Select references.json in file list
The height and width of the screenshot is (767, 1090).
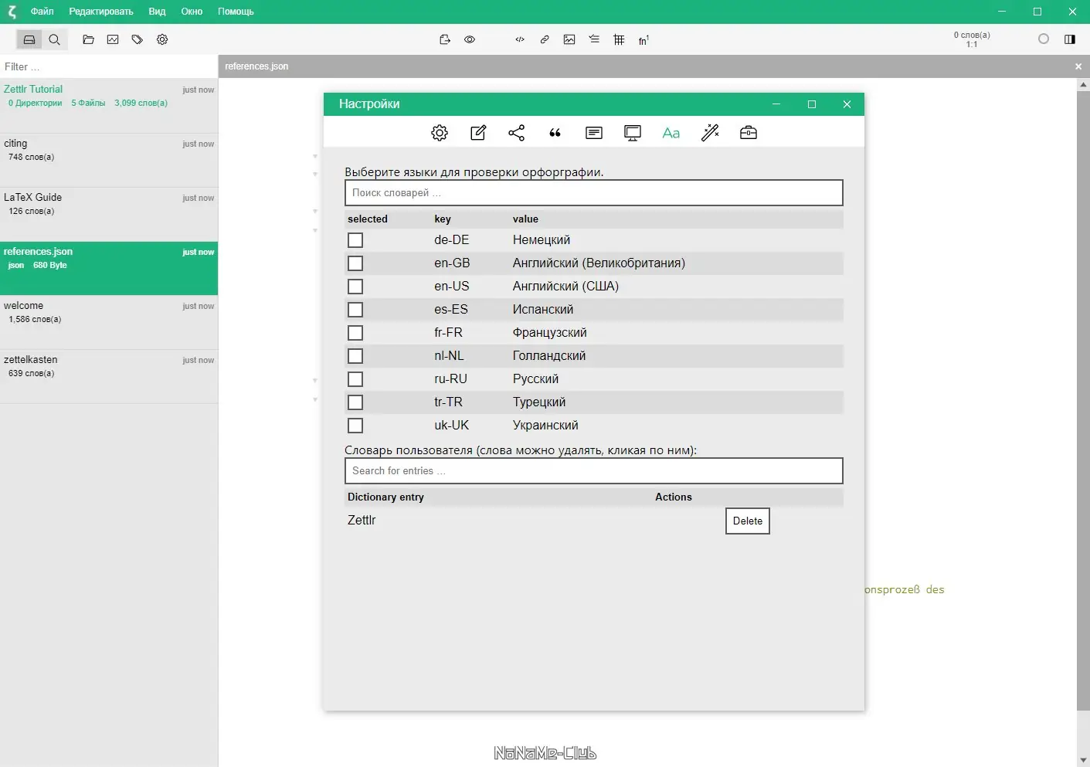(x=109, y=268)
